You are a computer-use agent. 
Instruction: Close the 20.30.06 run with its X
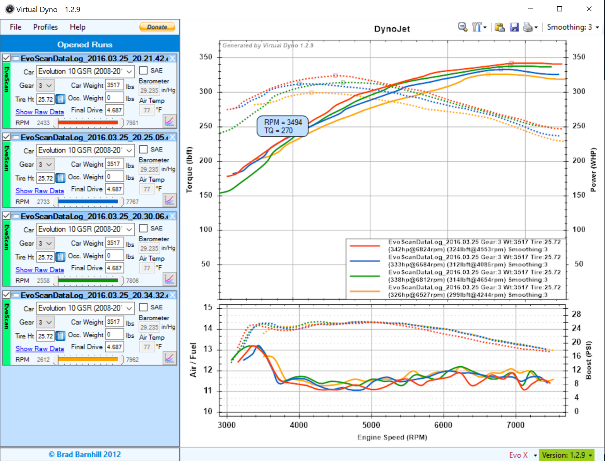point(172,216)
